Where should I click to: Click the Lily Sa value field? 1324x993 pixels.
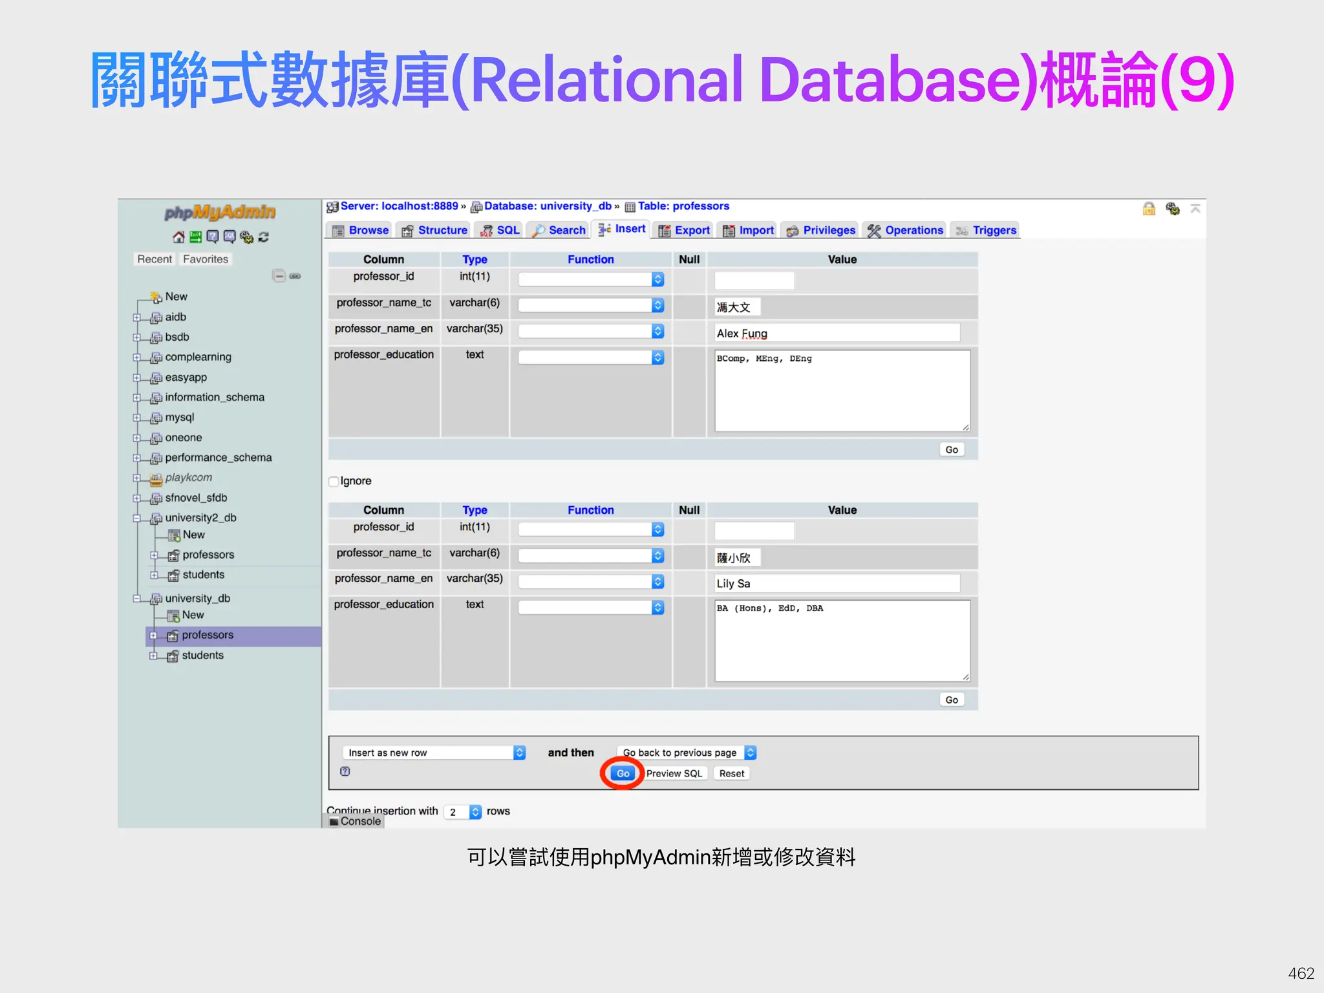tap(837, 584)
